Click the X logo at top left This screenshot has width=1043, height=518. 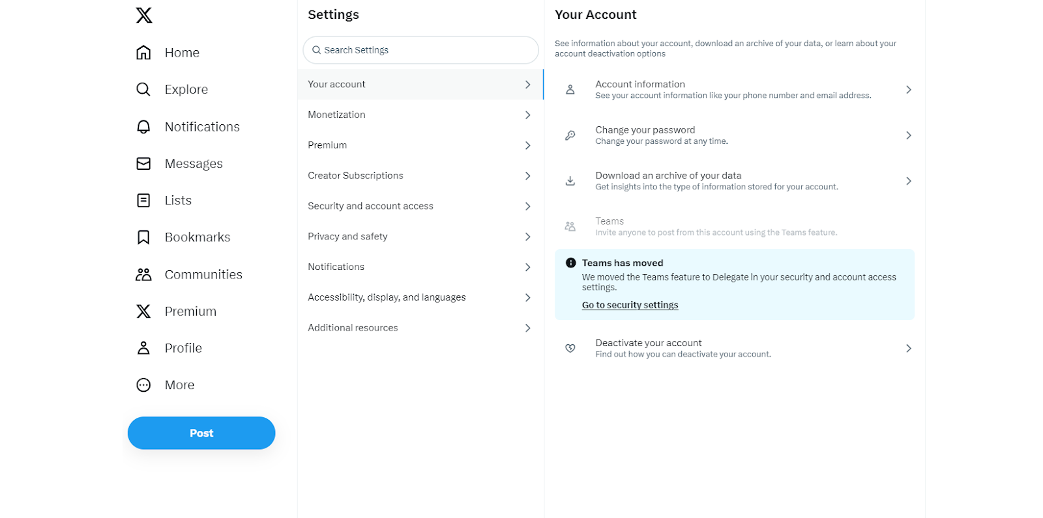[x=144, y=15]
